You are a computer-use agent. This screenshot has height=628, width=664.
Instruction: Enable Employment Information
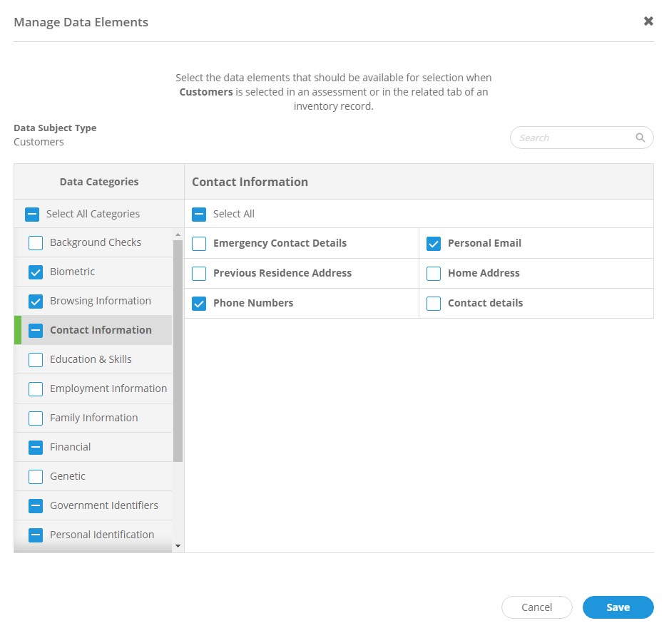(35, 388)
